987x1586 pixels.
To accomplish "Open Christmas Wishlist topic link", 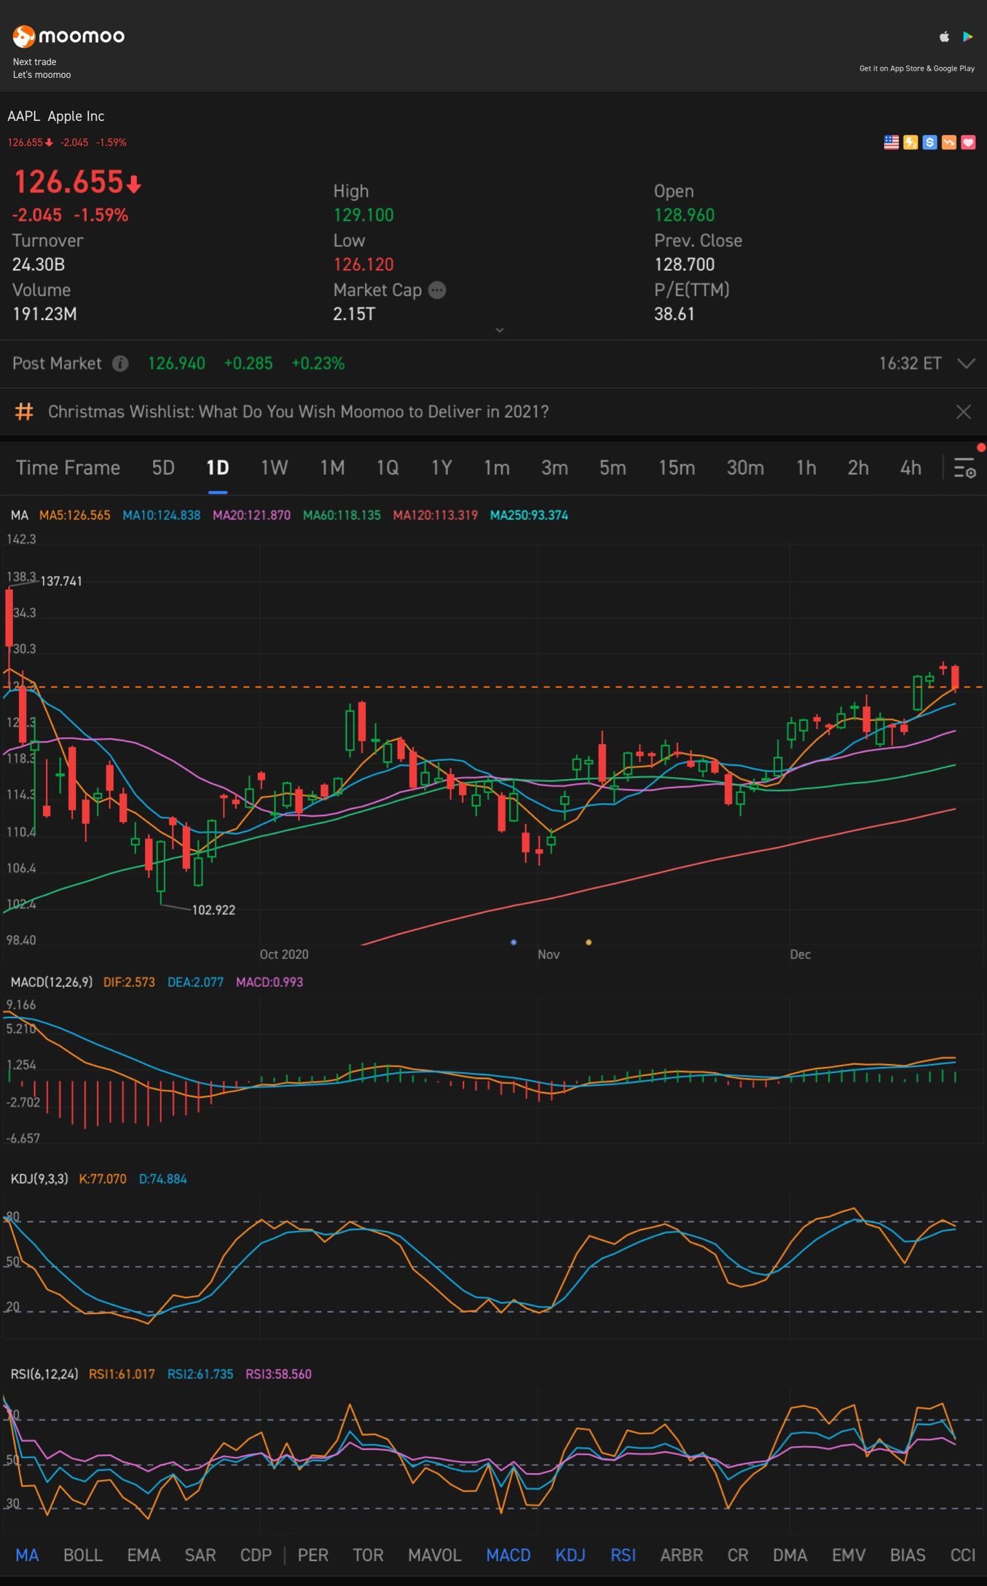I will click(x=298, y=412).
